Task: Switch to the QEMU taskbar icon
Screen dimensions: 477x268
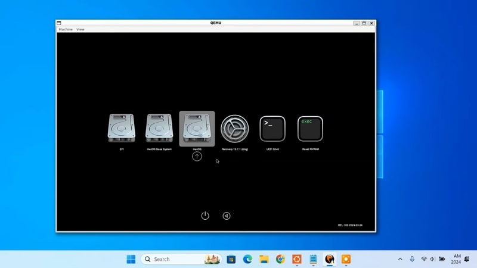Action: pyautogui.click(x=330, y=259)
